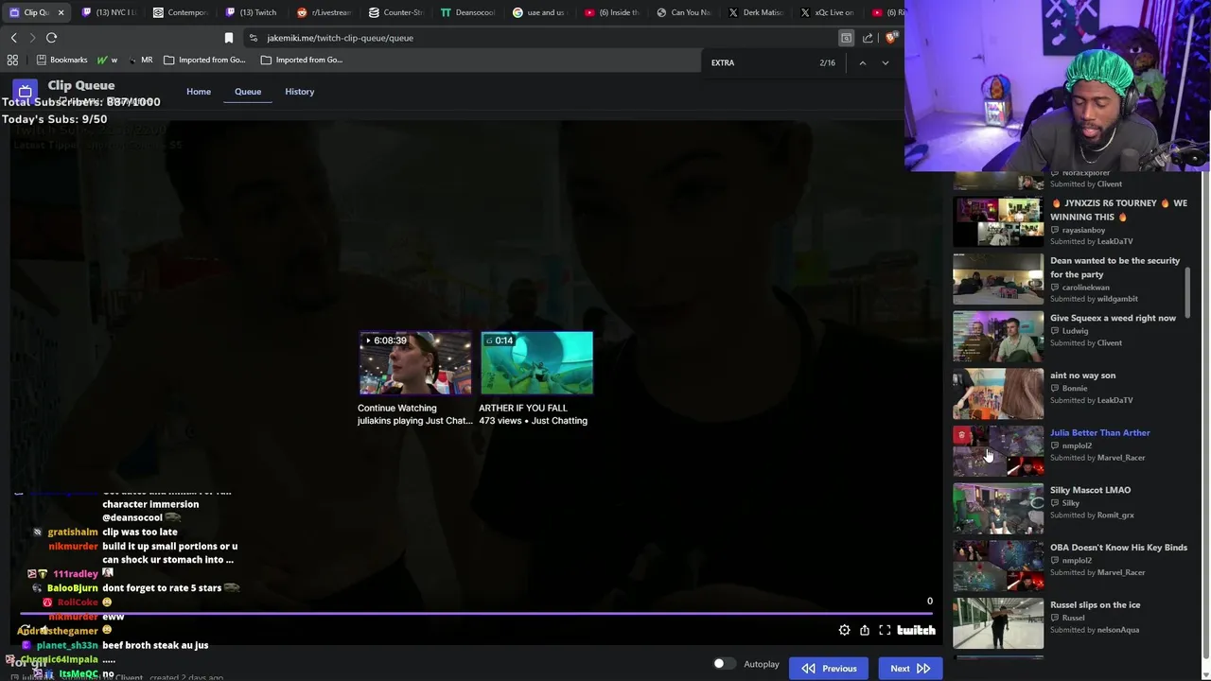Viewport: 1211px width, 681px height.
Task: Go back in the browser
Action: [13, 38]
